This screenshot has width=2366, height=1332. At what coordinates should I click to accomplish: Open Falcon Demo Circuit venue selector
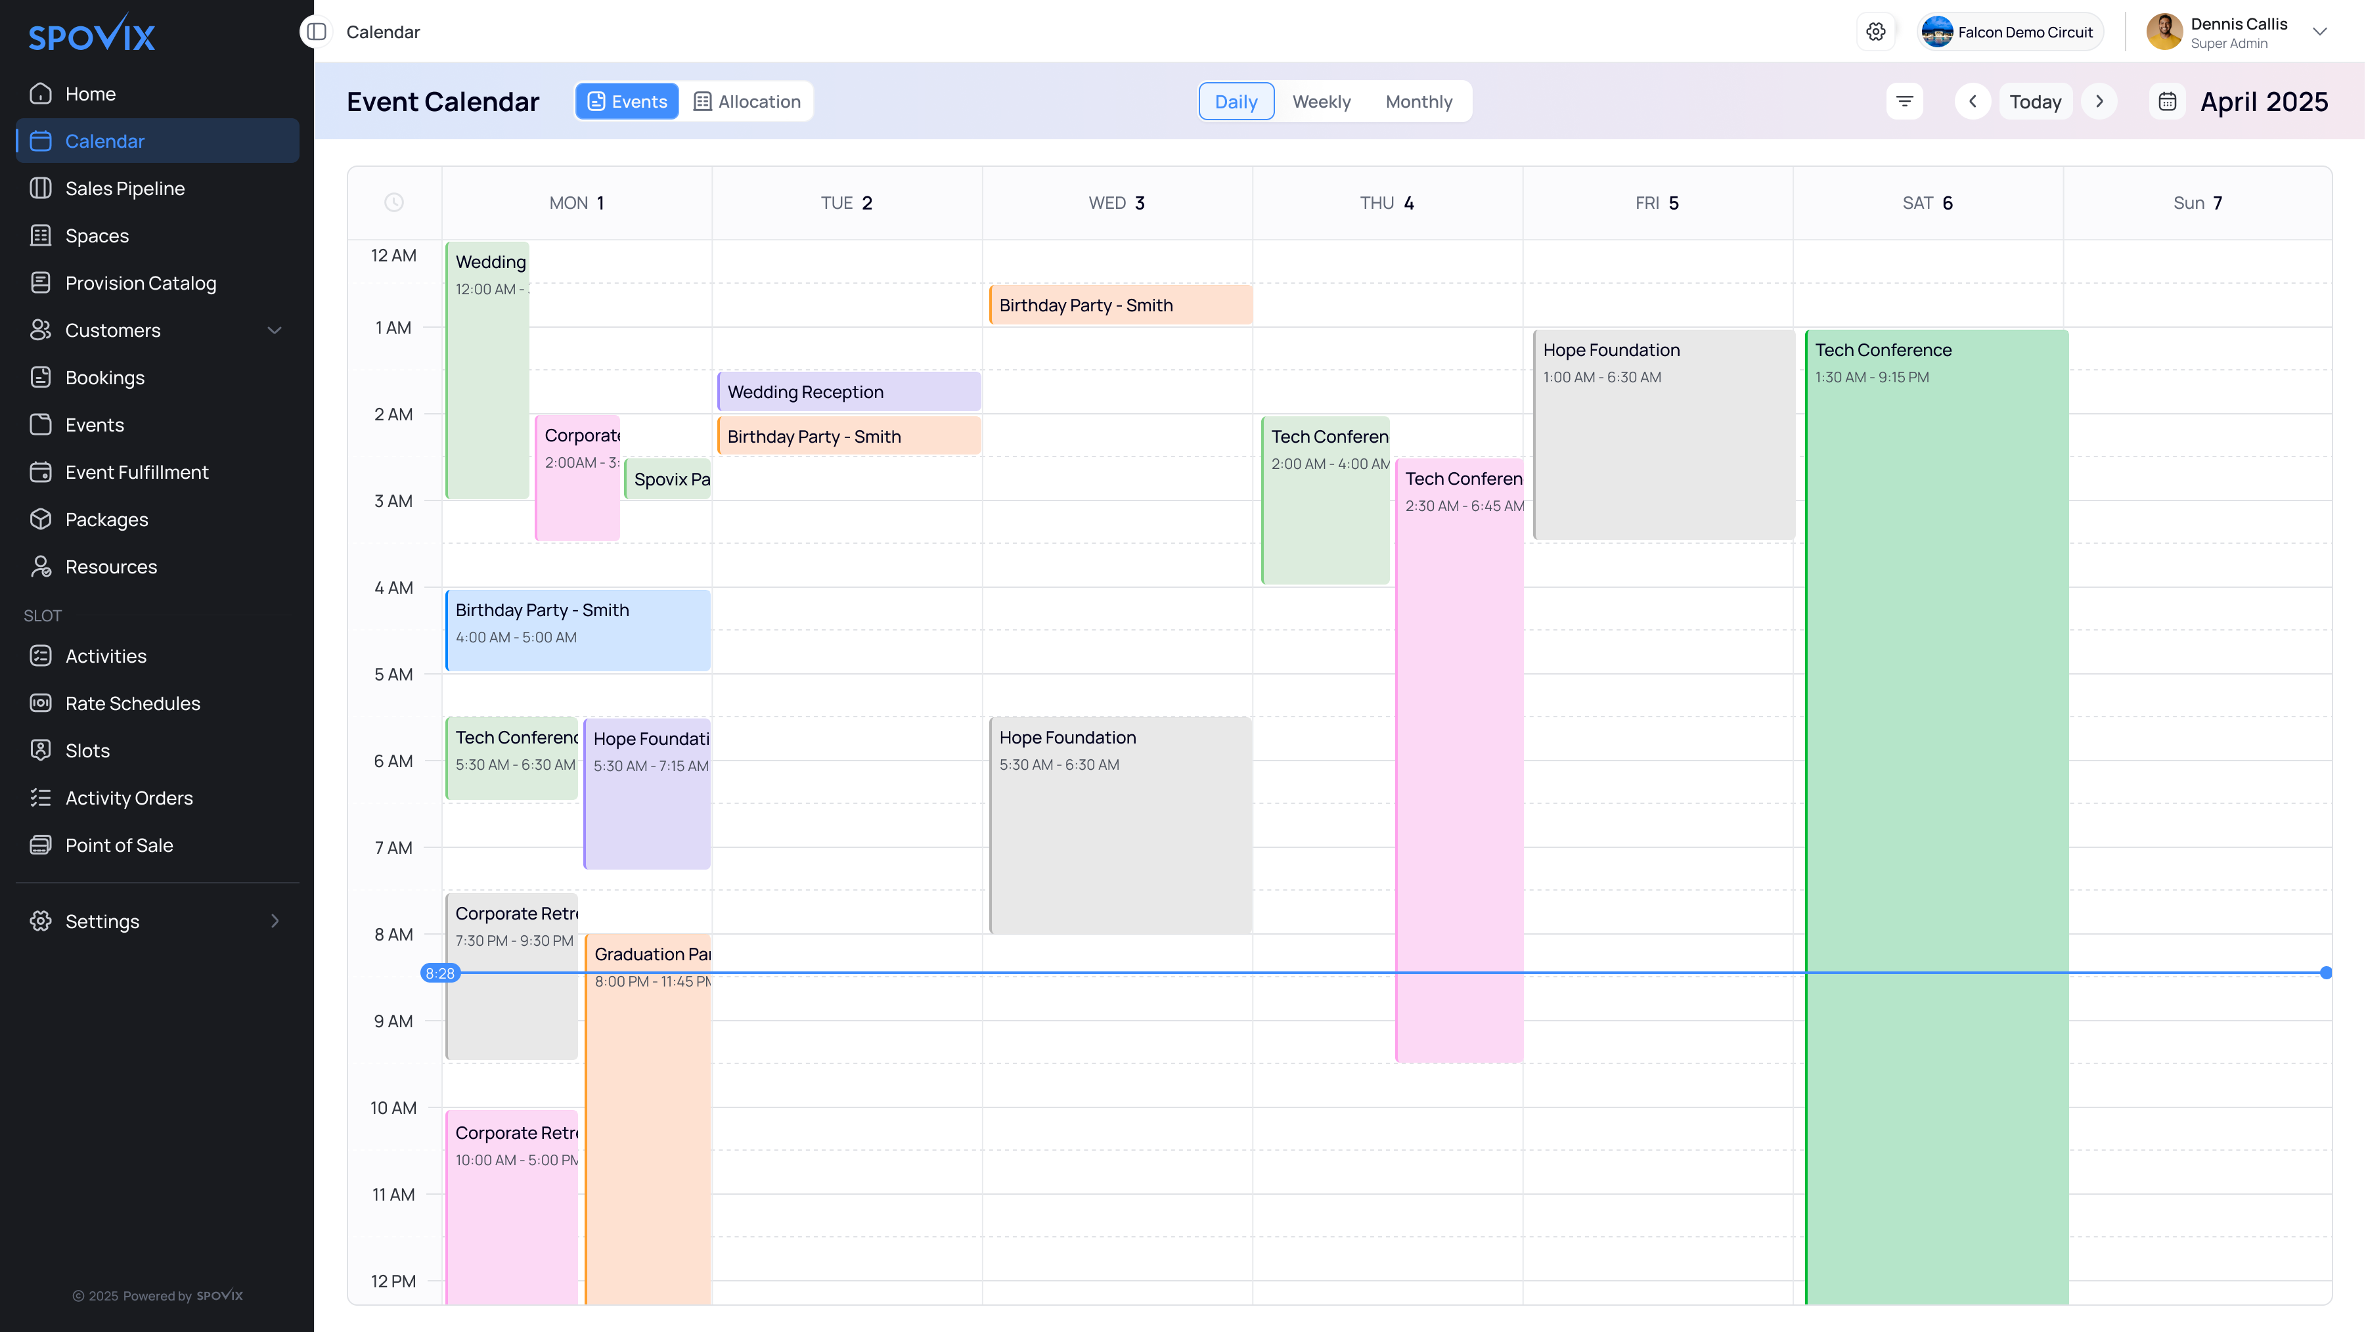point(2011,32)
